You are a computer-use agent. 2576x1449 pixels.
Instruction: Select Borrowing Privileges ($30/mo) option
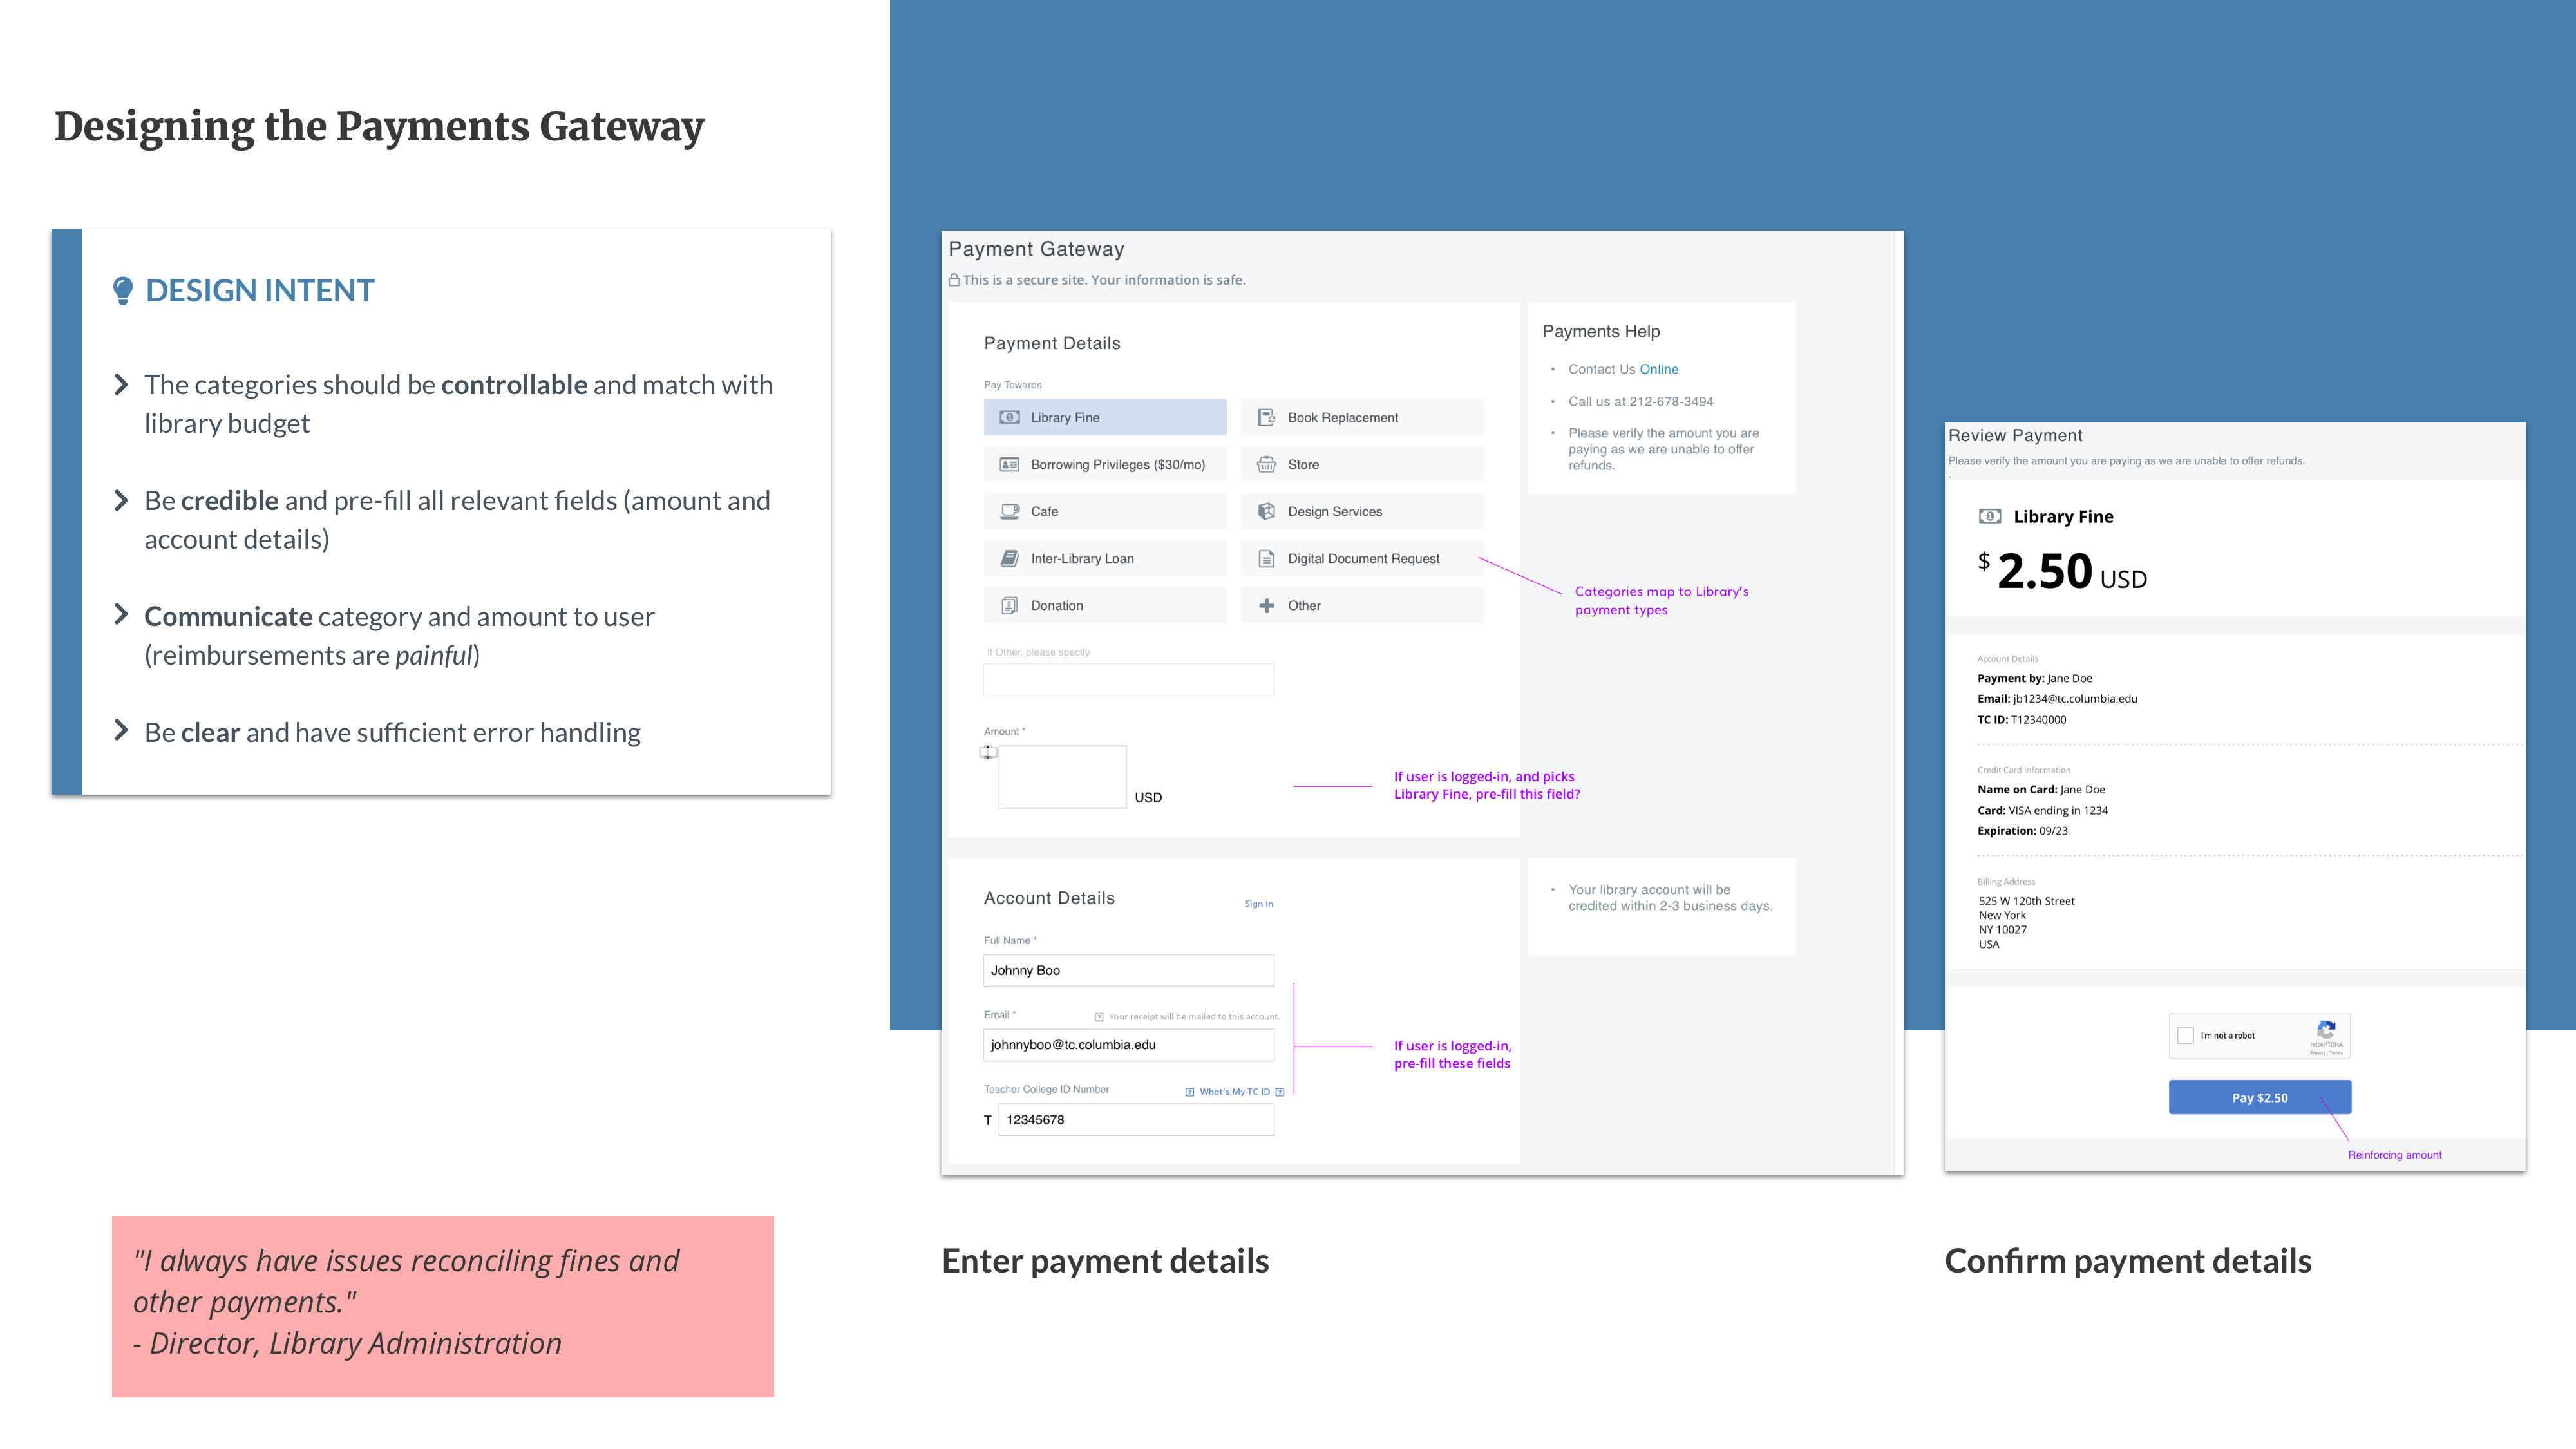(1105, 464)
